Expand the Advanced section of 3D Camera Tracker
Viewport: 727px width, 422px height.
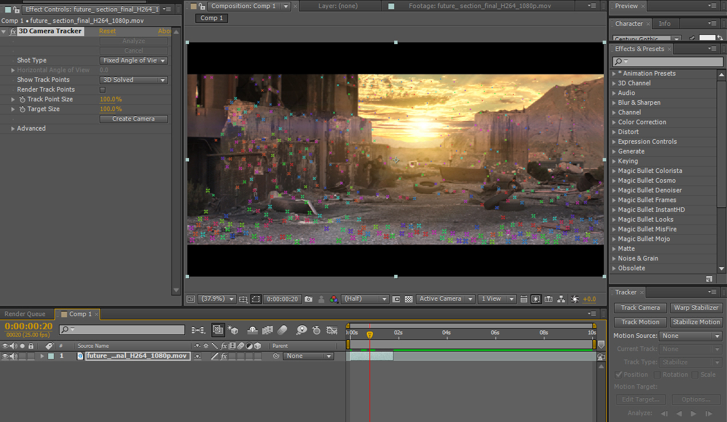click(13, 129)
